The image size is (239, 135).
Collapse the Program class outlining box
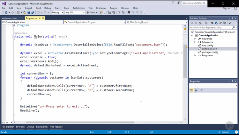point(13,25)
